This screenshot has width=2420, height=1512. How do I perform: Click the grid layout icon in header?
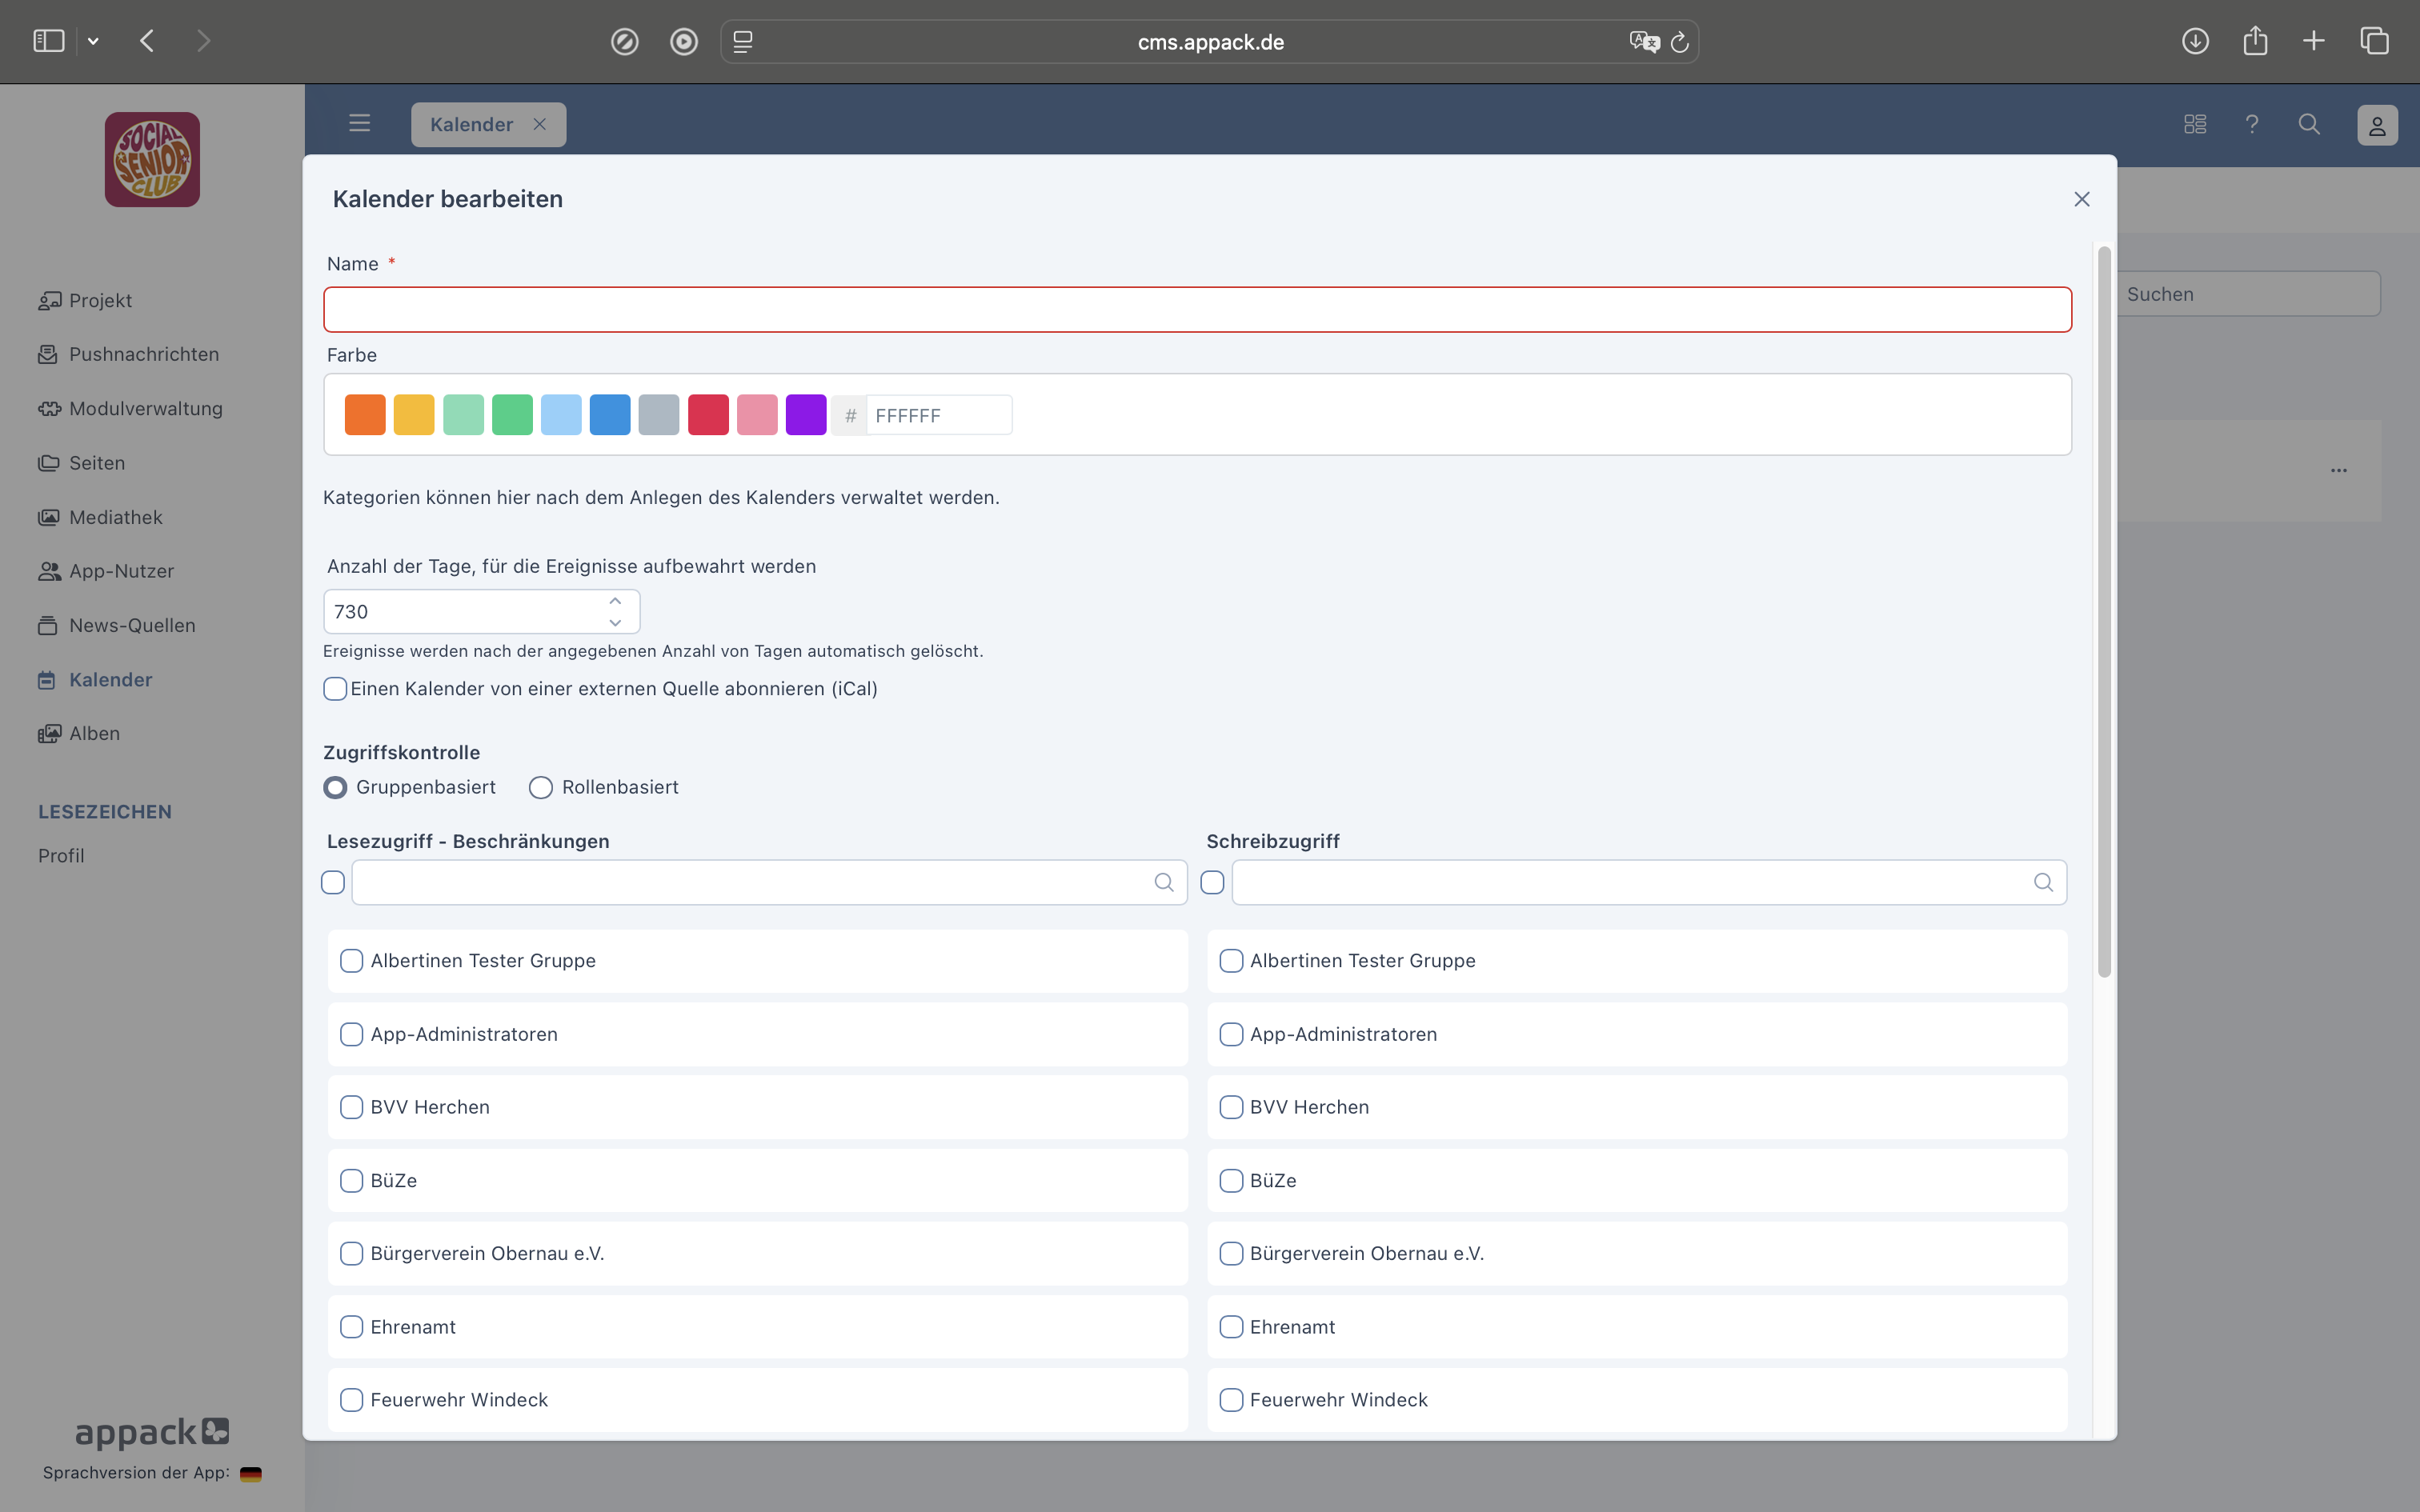coord(2195,124)
